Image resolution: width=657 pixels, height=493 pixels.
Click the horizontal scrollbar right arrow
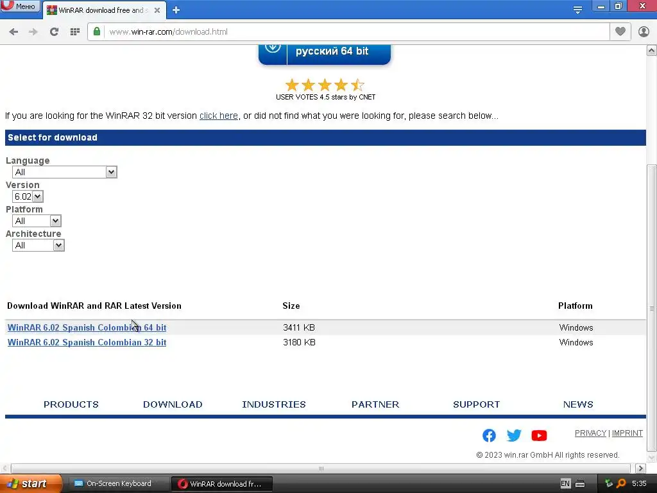641,468
